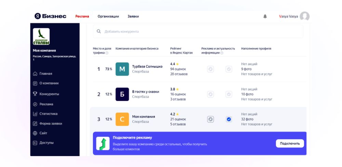This screenshot has width=342, height=167.
Task: Open Vasya Vasya user avatar
Action: pyautogui.click(x=304, y=16)
